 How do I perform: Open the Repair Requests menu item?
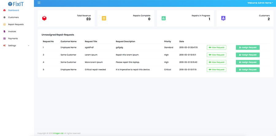[16, 24]
